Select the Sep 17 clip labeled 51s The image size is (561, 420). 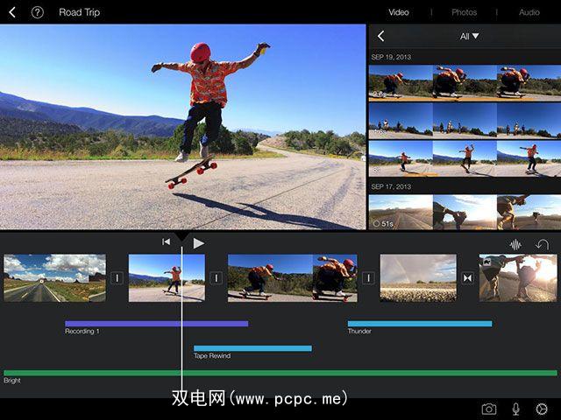(465, 212)
